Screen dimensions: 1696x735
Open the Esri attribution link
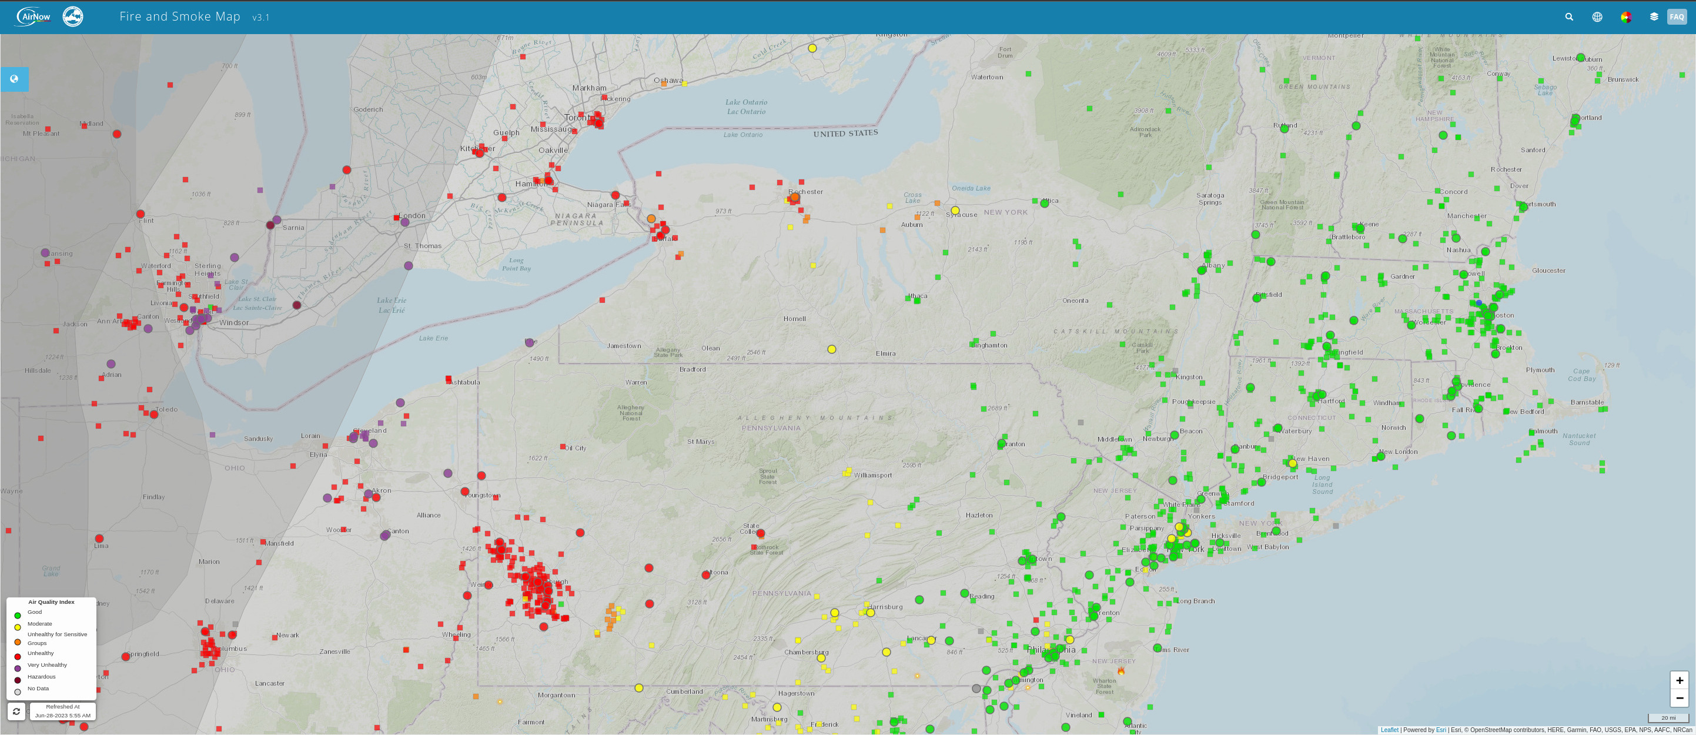[x=1441, y=730]
